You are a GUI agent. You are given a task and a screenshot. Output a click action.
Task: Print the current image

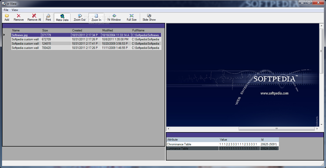pyautogui.click(x=48, y=17)
